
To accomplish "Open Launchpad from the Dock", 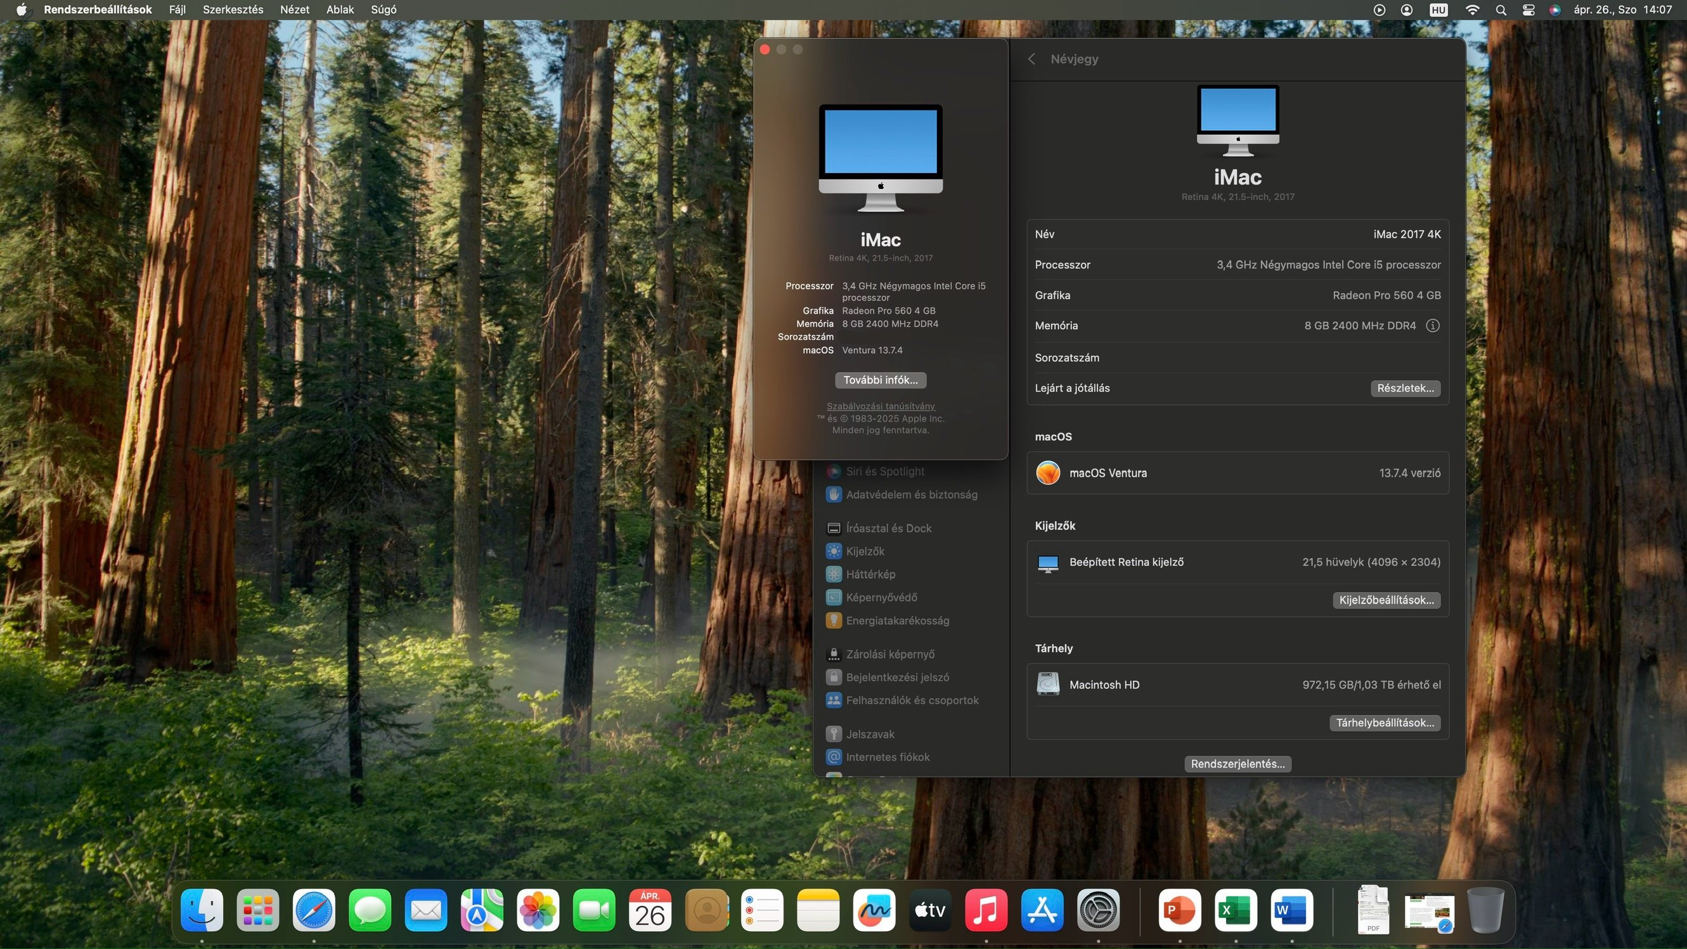I will (258, 910).
